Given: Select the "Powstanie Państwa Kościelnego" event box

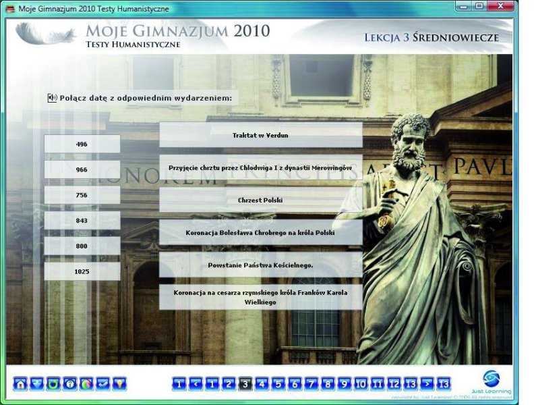Looking at the screenshot, I should (x=260, y=265).
